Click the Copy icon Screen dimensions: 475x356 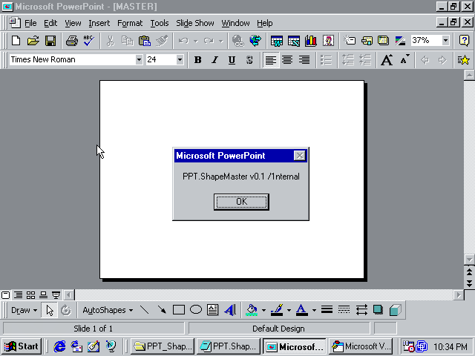127,41
